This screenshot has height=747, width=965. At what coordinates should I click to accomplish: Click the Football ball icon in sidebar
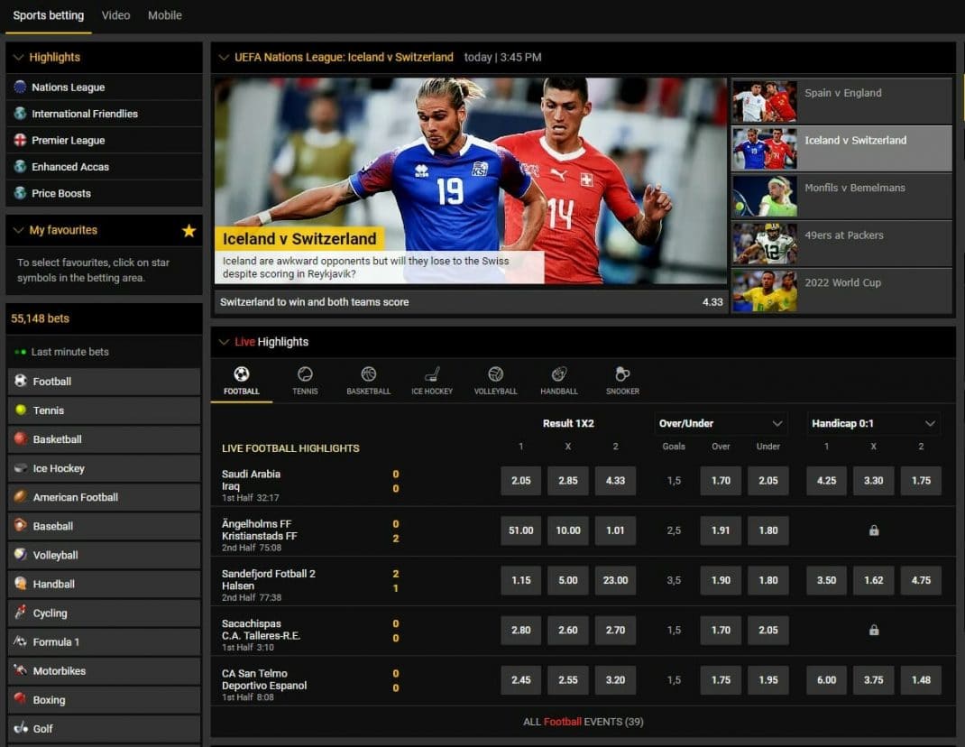pos(21,381)
